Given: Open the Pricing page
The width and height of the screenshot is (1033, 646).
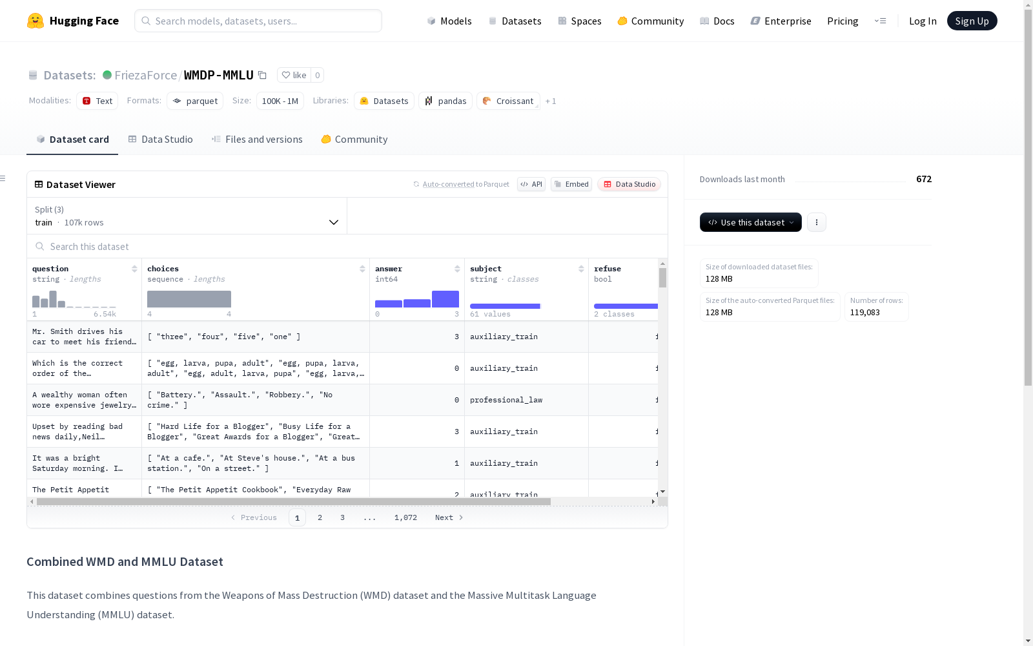Looking at the screenshot, I should (843, 21).
